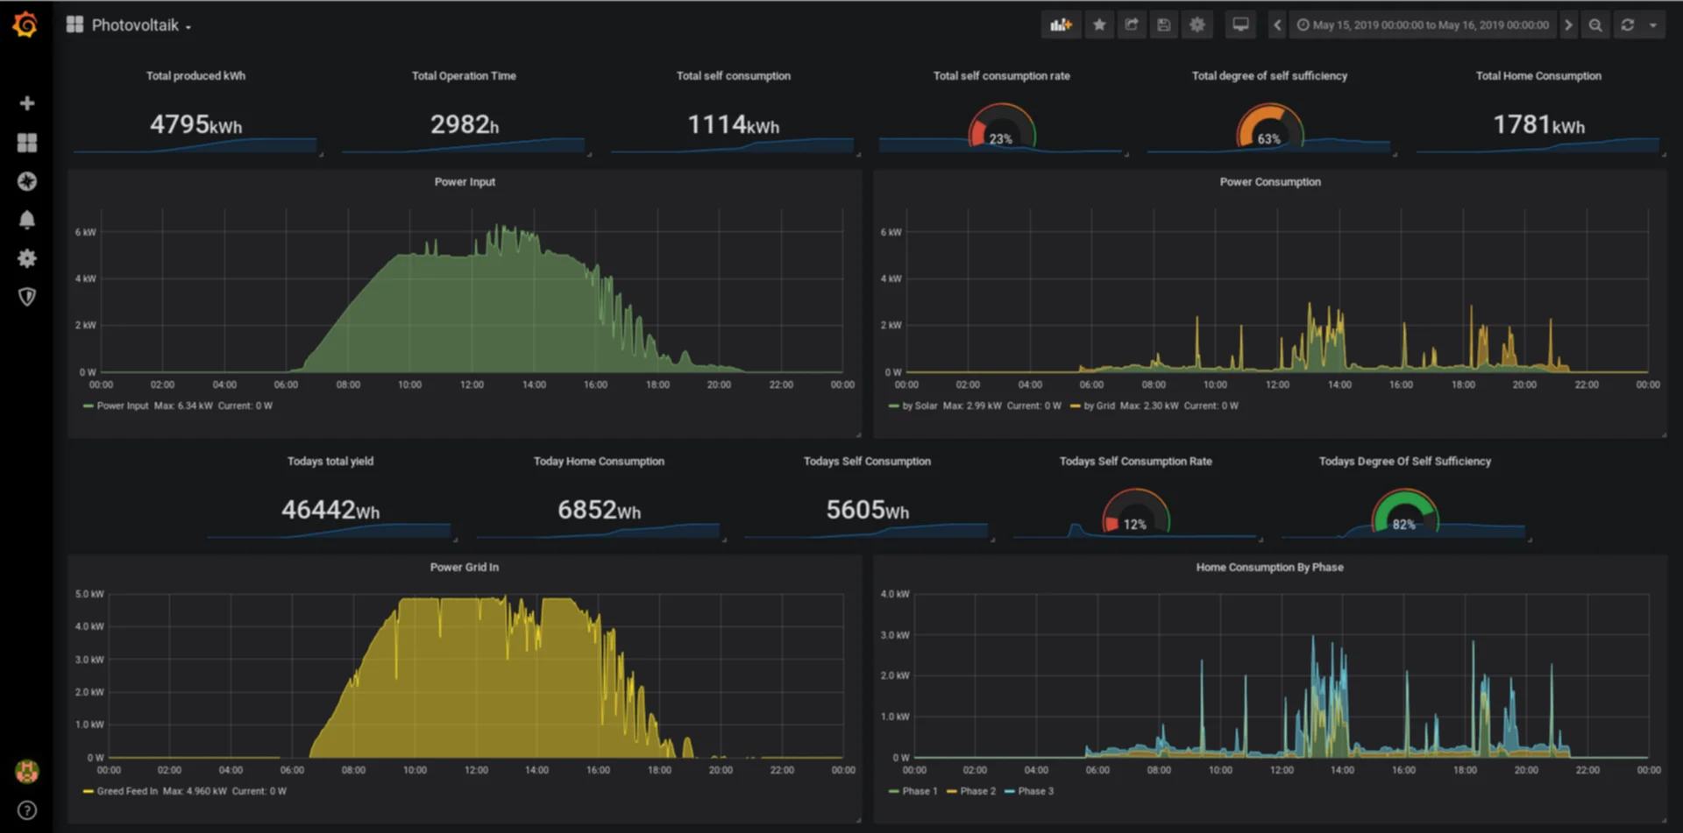Click Todays Self Consumption Rate panel title
The height and width of the screenshot is (833, 1683).
1136,462
